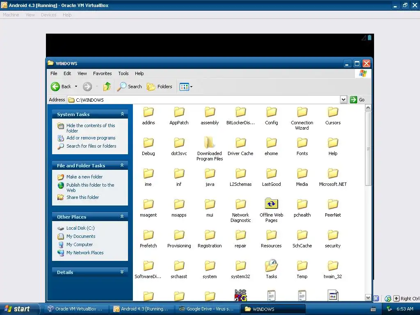Viewport: 420px width, 315px height.
Task: Open the Search pane
Action: [x=129, y=87]
